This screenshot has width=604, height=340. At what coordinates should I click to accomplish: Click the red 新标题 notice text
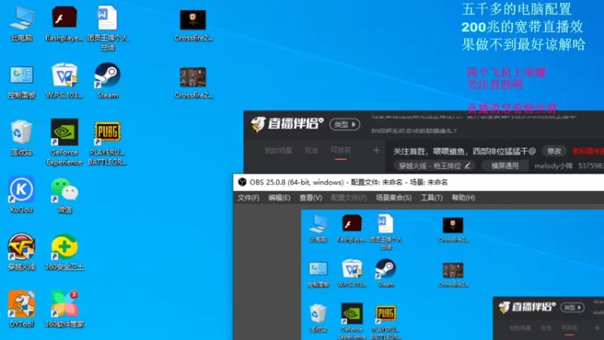click(x=588, y=151)
